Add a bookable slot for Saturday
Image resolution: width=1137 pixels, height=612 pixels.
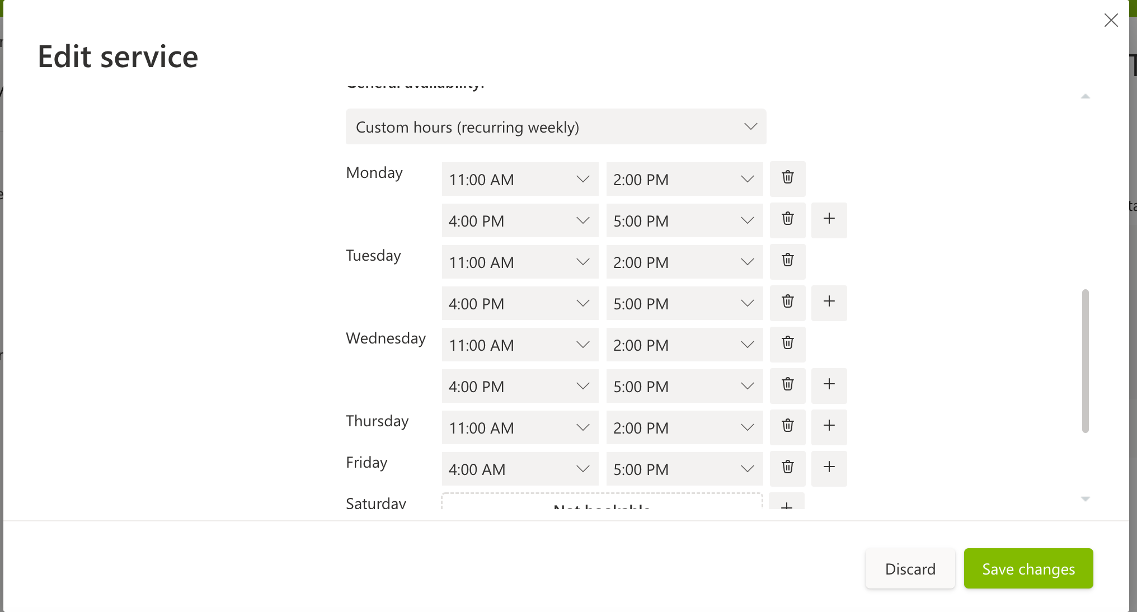[786, 503]
